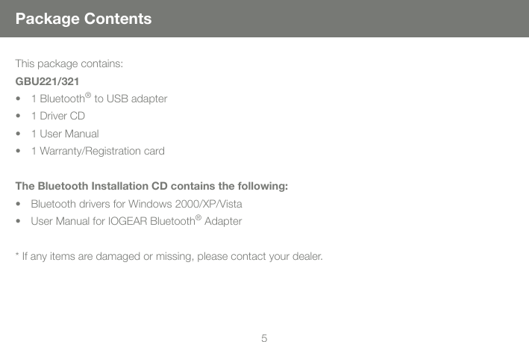Click the "1 User Manual" list item
The image size is (529, 342).
click(x=65, y=134)
